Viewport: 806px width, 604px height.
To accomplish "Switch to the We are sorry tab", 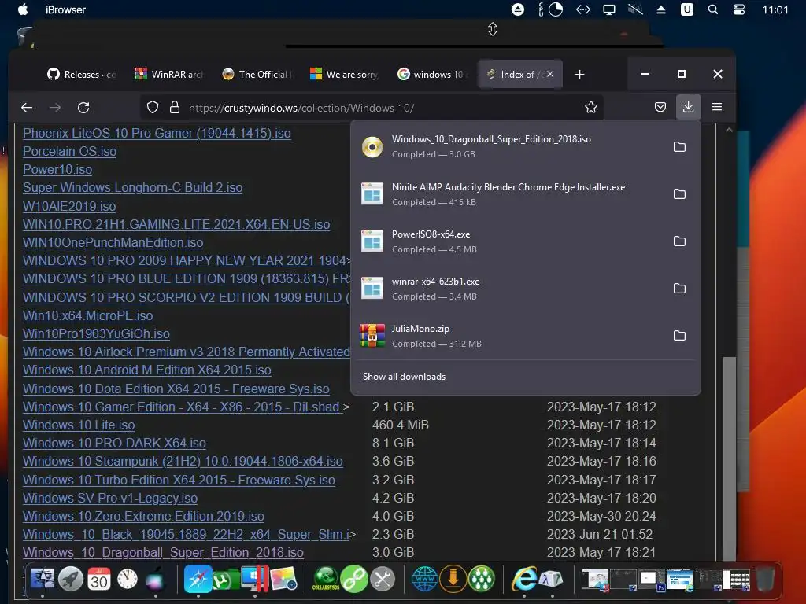I will 345,75.
